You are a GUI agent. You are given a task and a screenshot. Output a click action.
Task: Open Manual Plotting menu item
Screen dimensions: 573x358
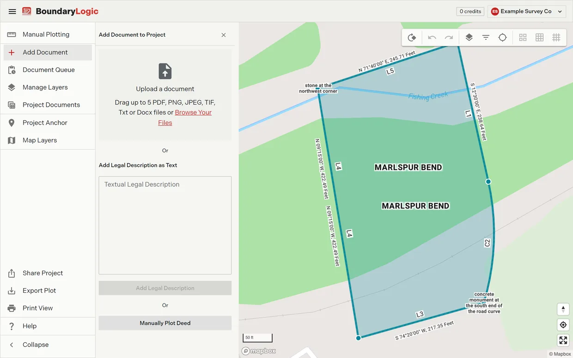coord(48,35)
